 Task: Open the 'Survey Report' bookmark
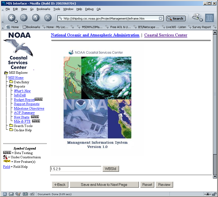click(199, 27)
